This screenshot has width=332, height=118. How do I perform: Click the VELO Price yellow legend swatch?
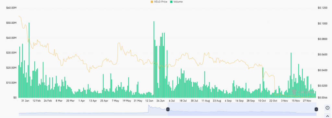click(x=152, y=2)
